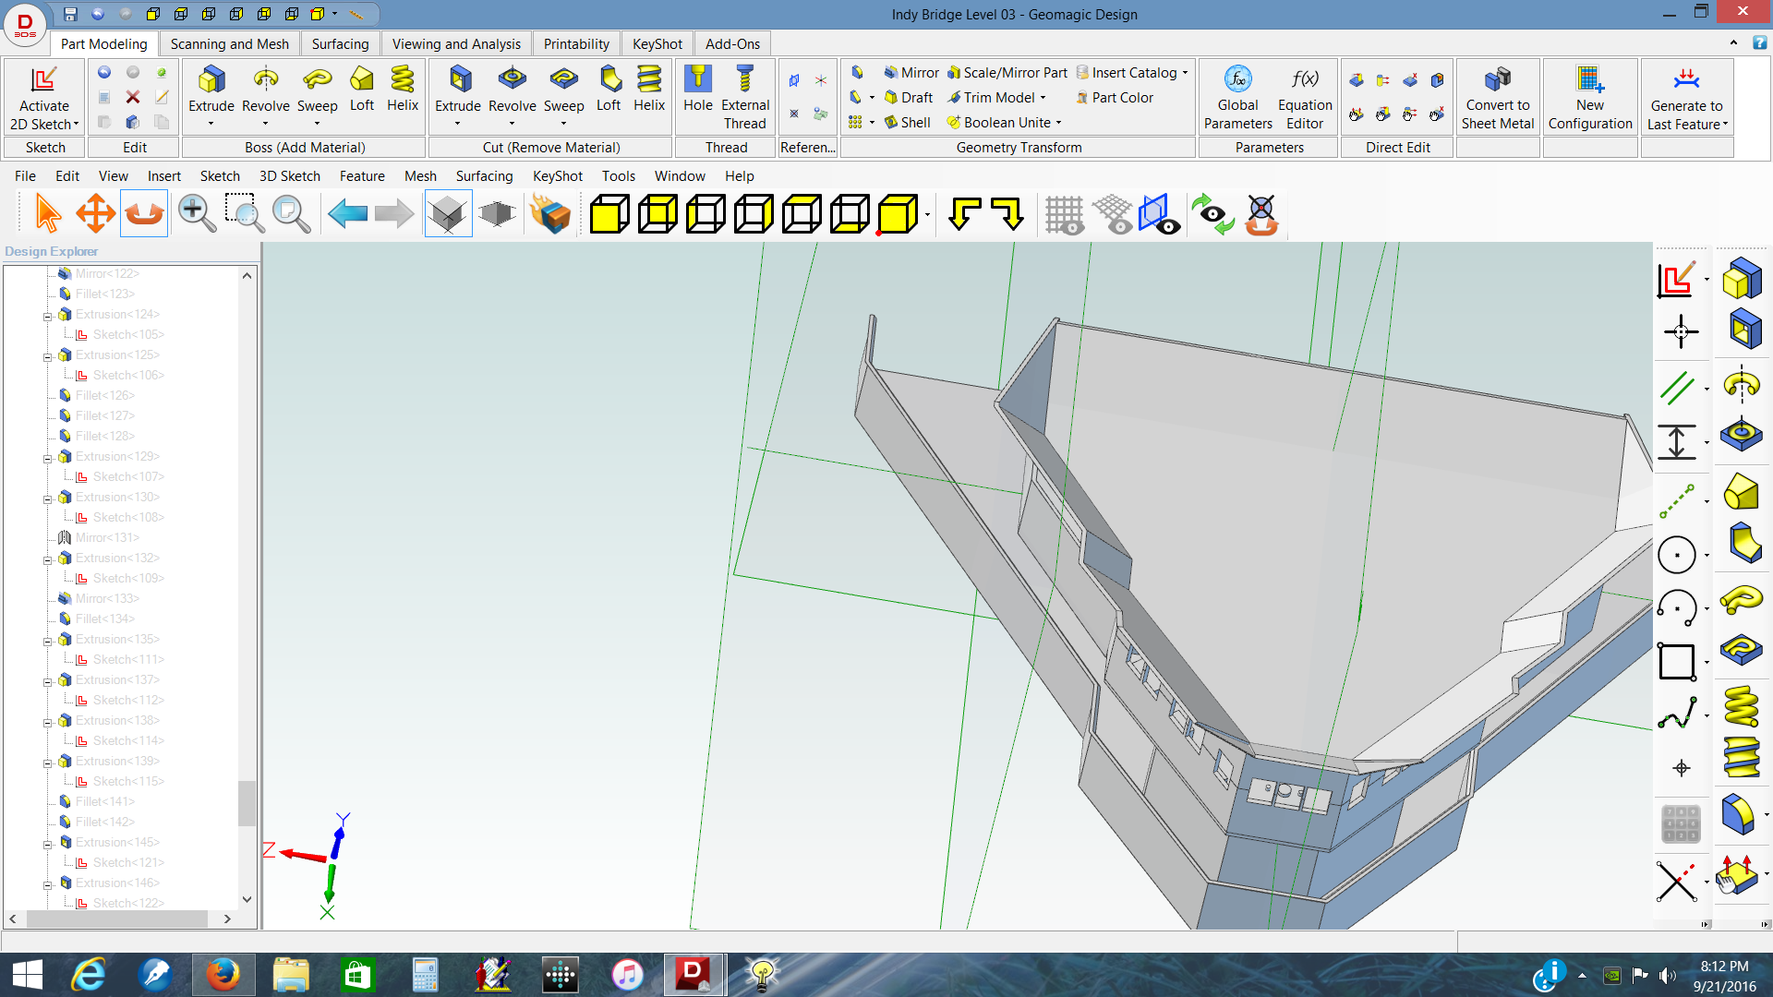Open Firefox from the taskbar
This screenshot has height=997, width=1773.
tap(223, 975)
